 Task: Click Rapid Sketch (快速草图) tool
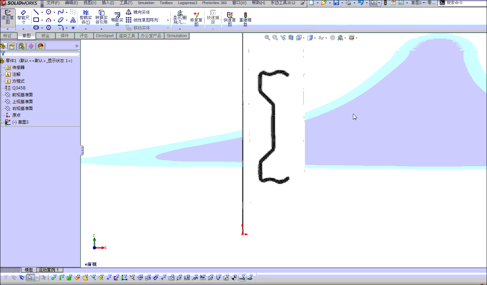230,19
